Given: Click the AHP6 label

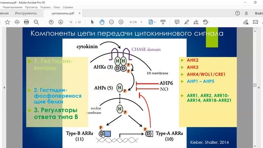Looking at the screenshot, I should click(x=166, y=83).
